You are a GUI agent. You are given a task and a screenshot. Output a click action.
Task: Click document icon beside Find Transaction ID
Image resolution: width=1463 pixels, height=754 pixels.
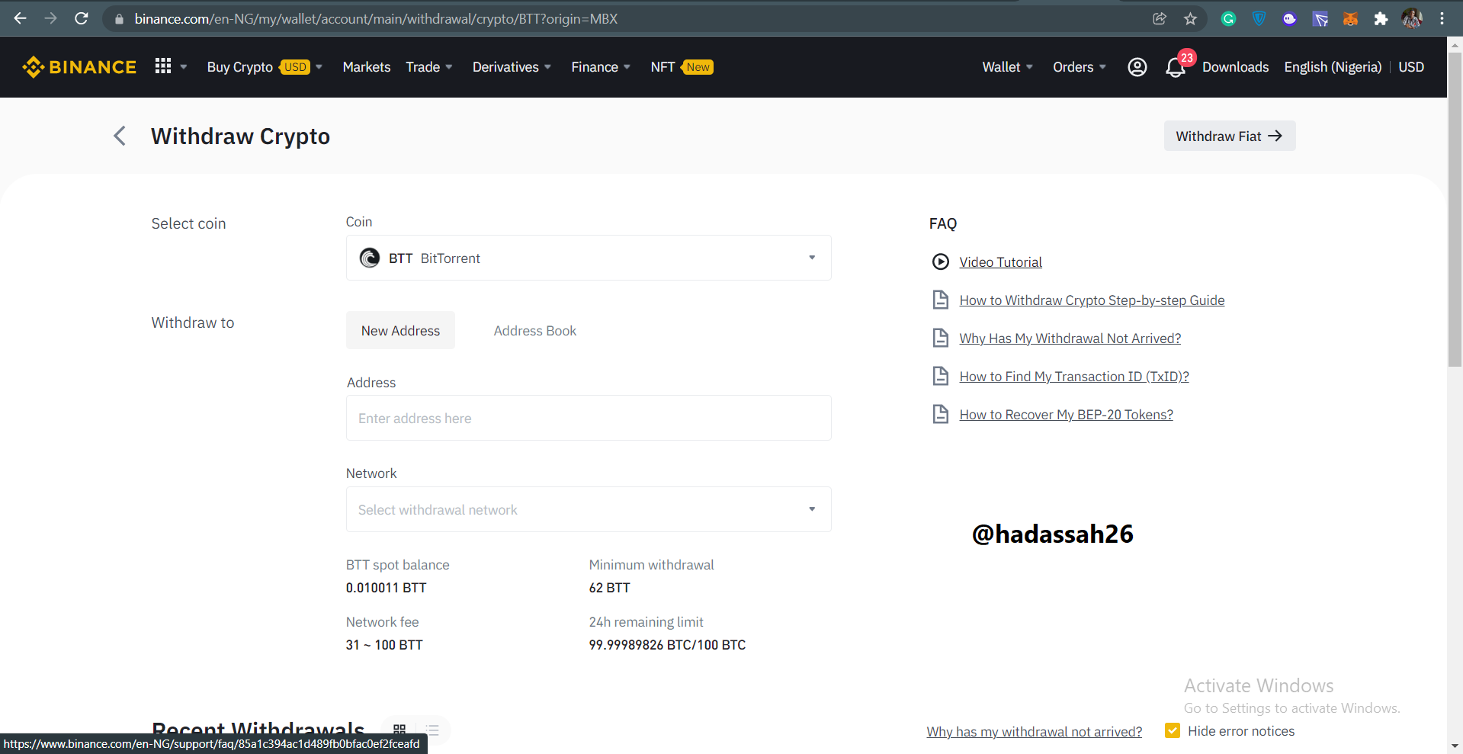(941, 376)
